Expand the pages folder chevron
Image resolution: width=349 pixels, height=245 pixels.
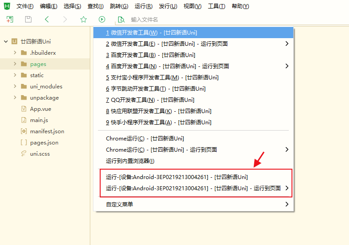coord(15,64)
